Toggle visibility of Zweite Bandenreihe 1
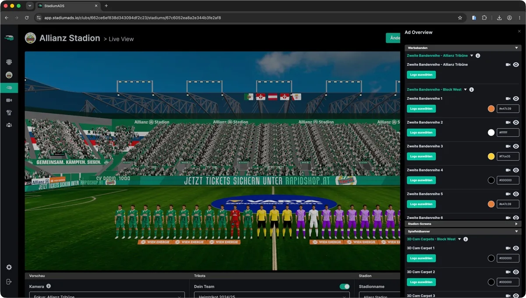Viewport: 526px width, 298px height. (x=516, y=99)
